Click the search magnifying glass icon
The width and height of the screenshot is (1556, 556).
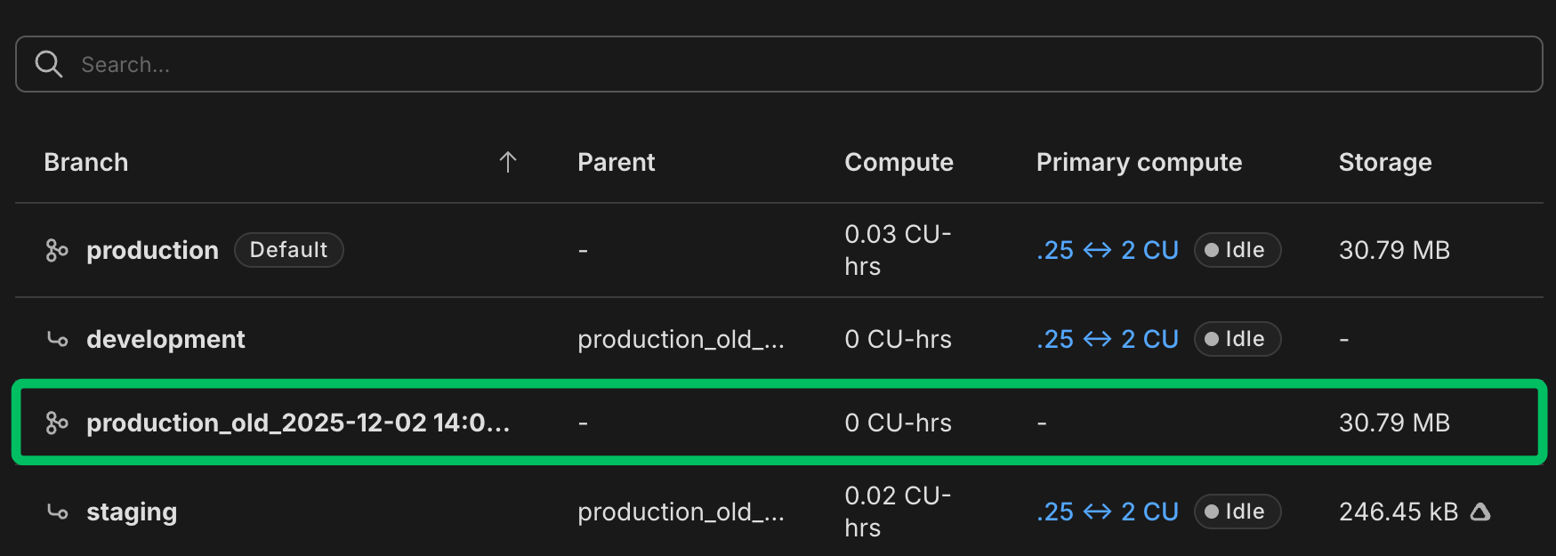coord(49,63)
